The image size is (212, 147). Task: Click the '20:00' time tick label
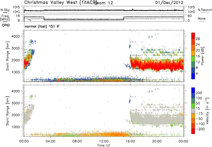click(x=157, y=141)
